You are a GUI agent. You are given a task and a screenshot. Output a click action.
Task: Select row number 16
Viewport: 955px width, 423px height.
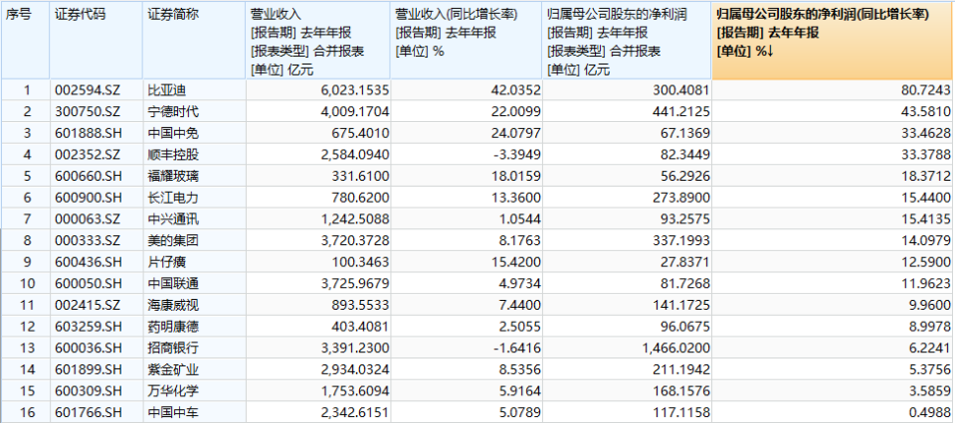click(26, 412)
